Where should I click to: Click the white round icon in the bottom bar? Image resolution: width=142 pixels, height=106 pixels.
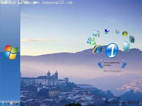pyautogui.click(x=11, y=103)
